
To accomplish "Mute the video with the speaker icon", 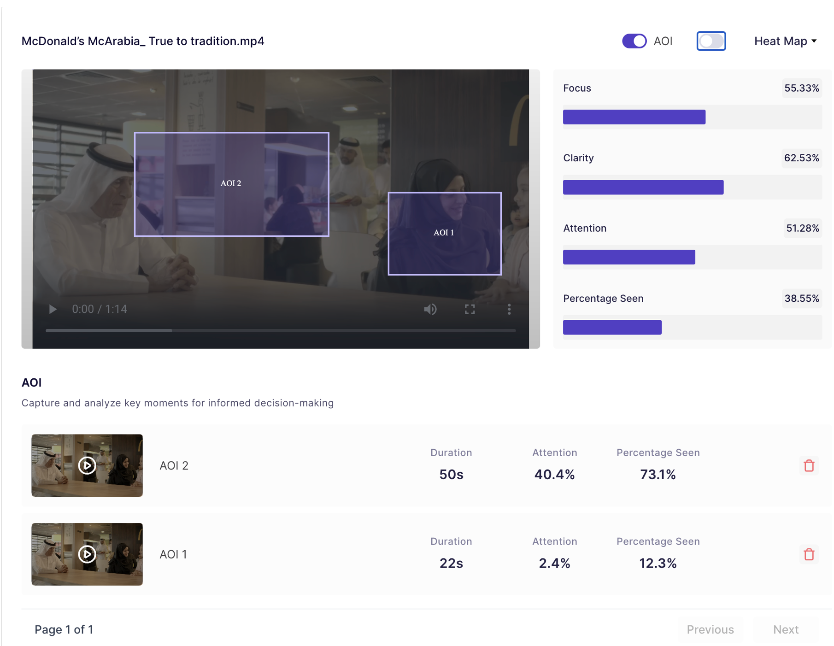I will (430, 309).
